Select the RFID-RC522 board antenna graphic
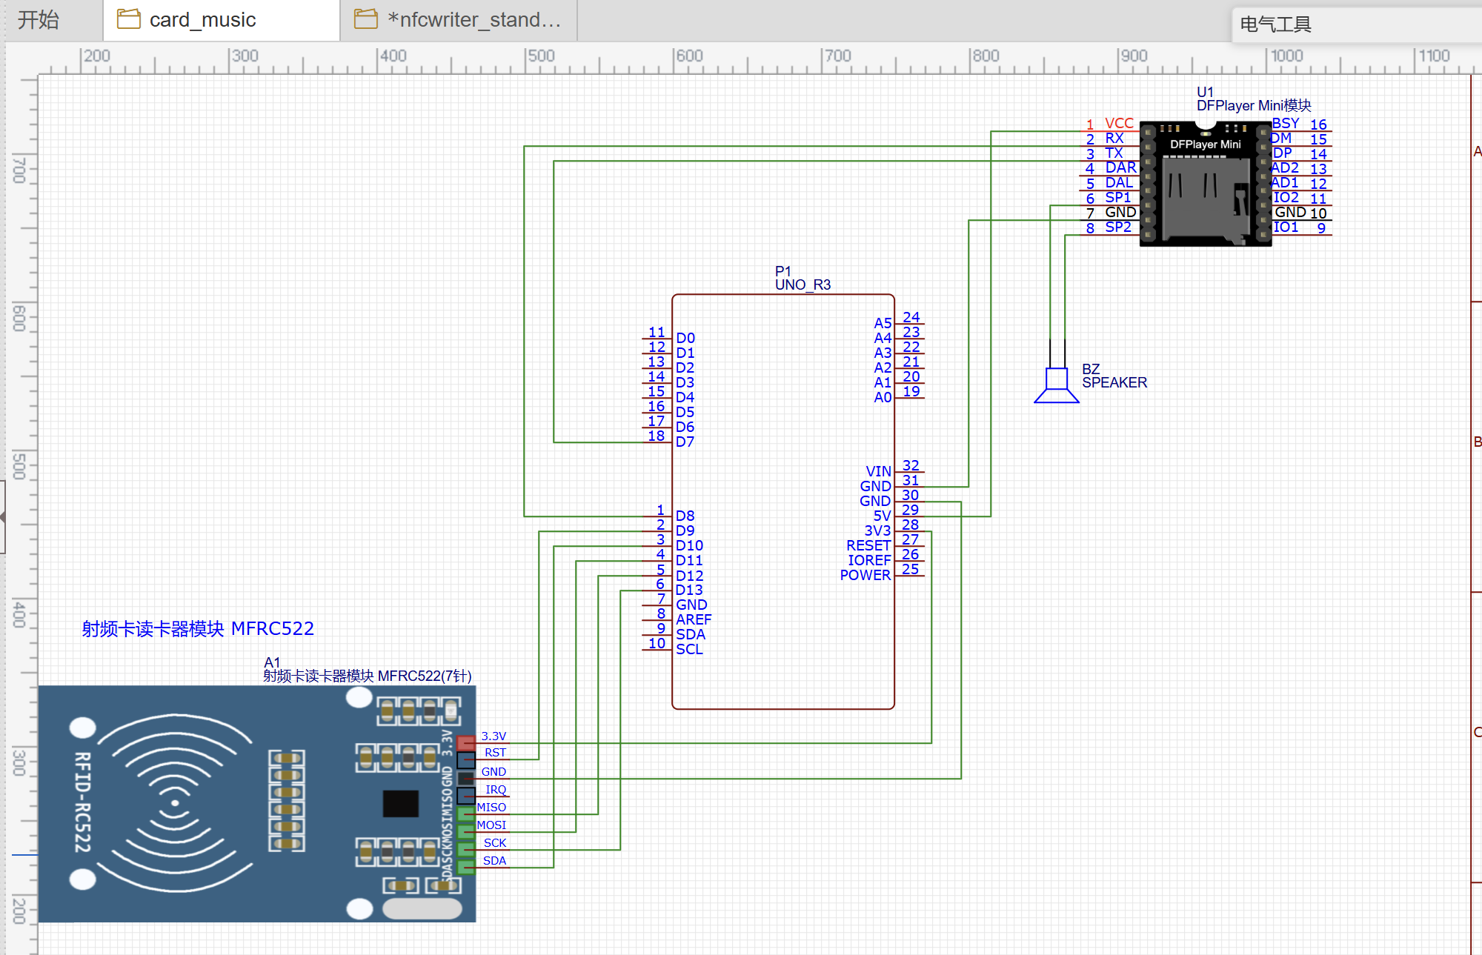 point(175,803)
